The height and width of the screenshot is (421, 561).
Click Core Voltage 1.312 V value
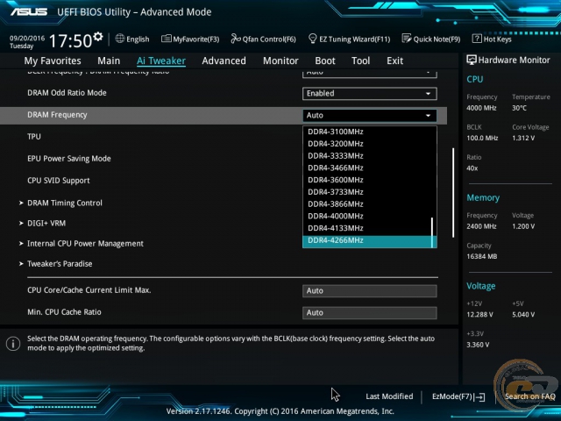tap(523, 139)
